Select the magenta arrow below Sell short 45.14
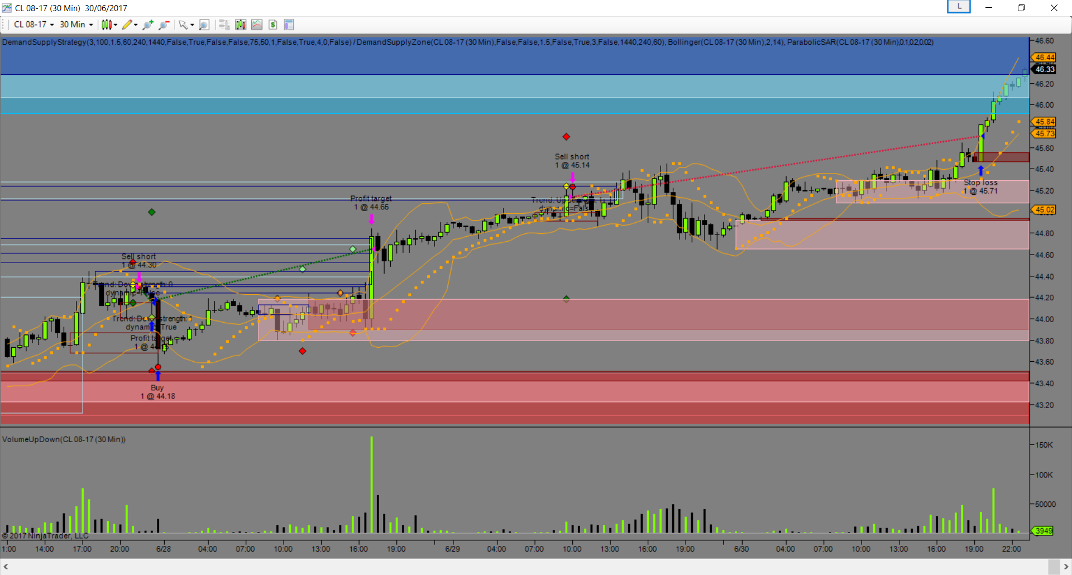The width and height of the screenshot is (1072, 575). coord(572,177)
